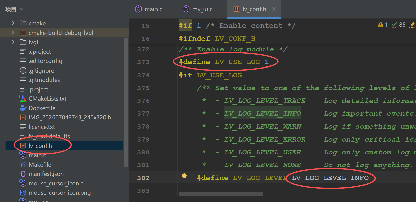Image resolution: width=416 pixels, height=202 pixels.
Task: Click the my_ui.c tab file icon
Action: pos(186,9)
